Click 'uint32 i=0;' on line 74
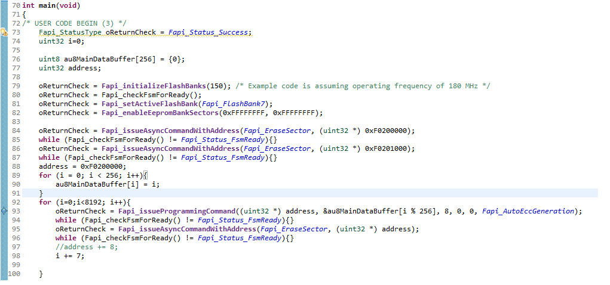This screenshot has height=285, width=610. pos(62,41)
